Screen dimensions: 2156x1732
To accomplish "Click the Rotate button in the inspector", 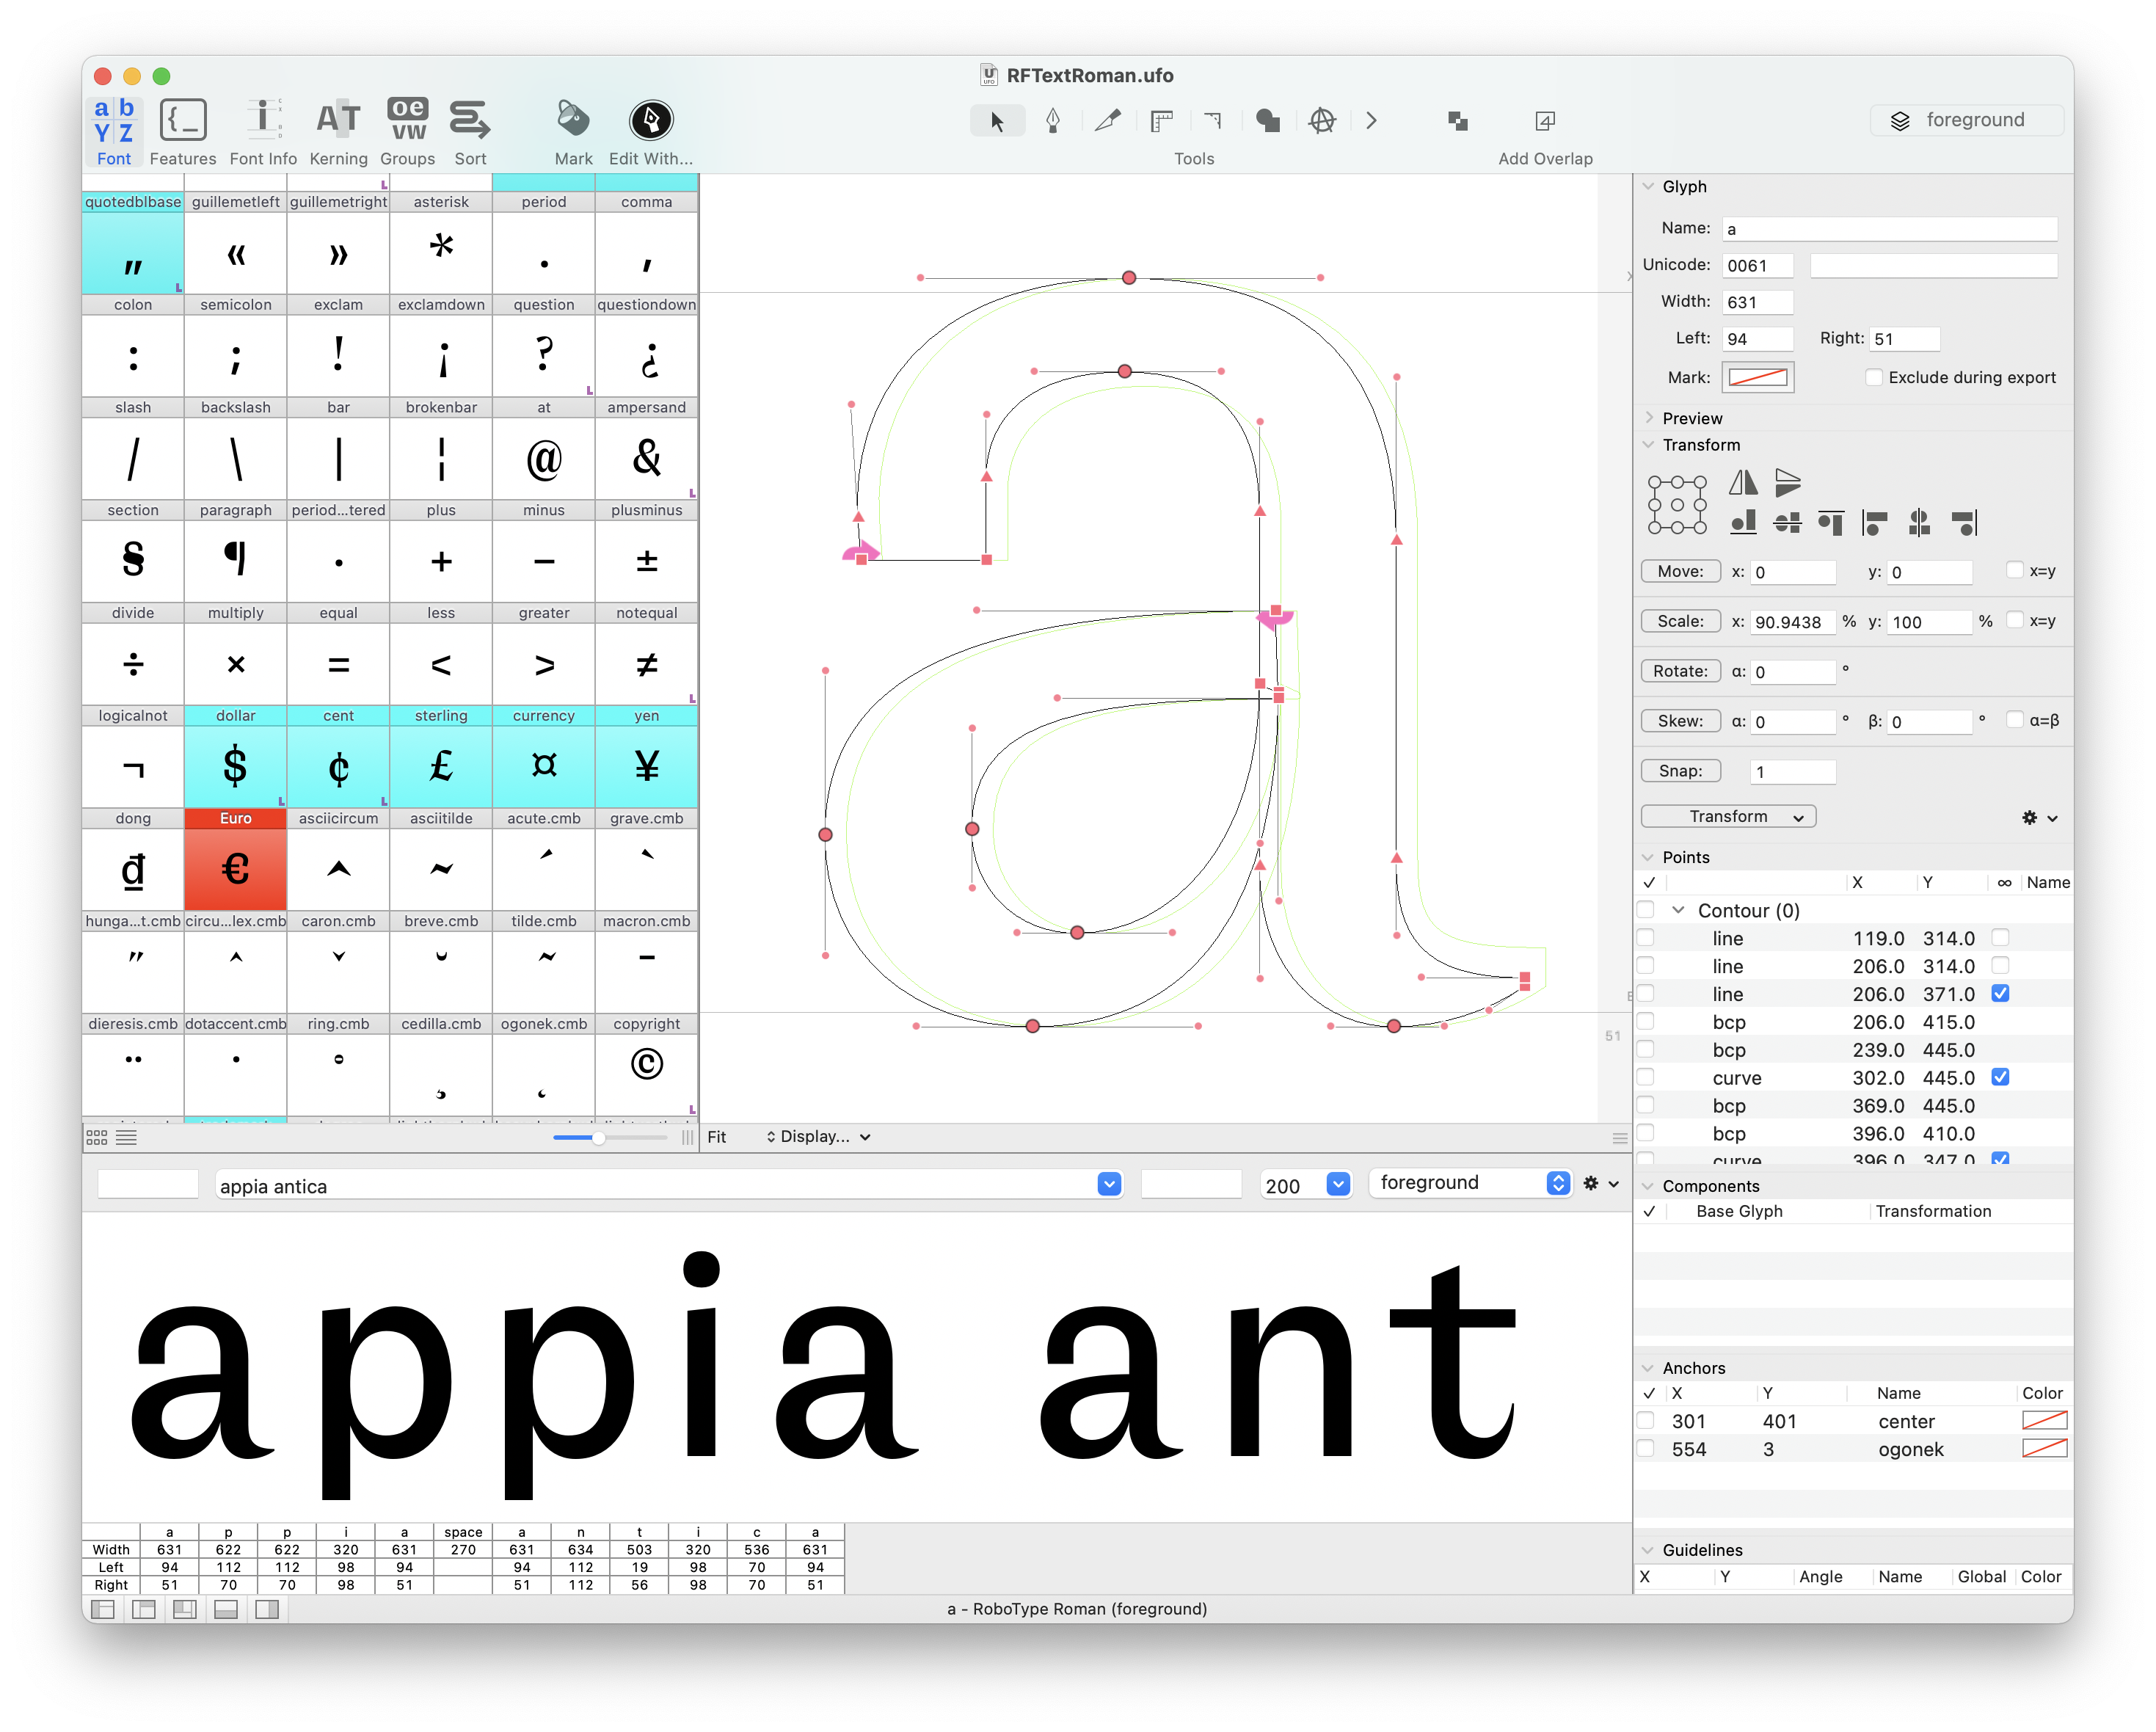I will tap(1680, 670).
